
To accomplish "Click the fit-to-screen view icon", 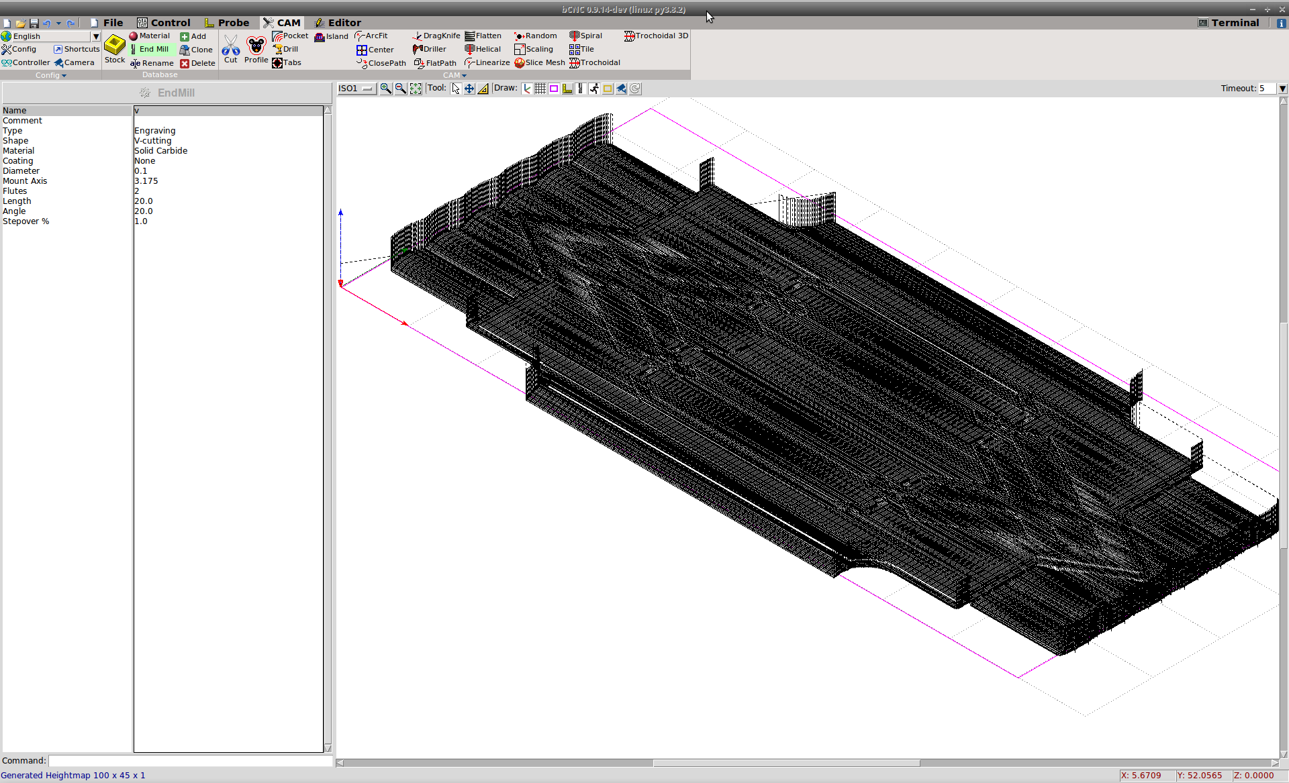I will coord(416,89).
